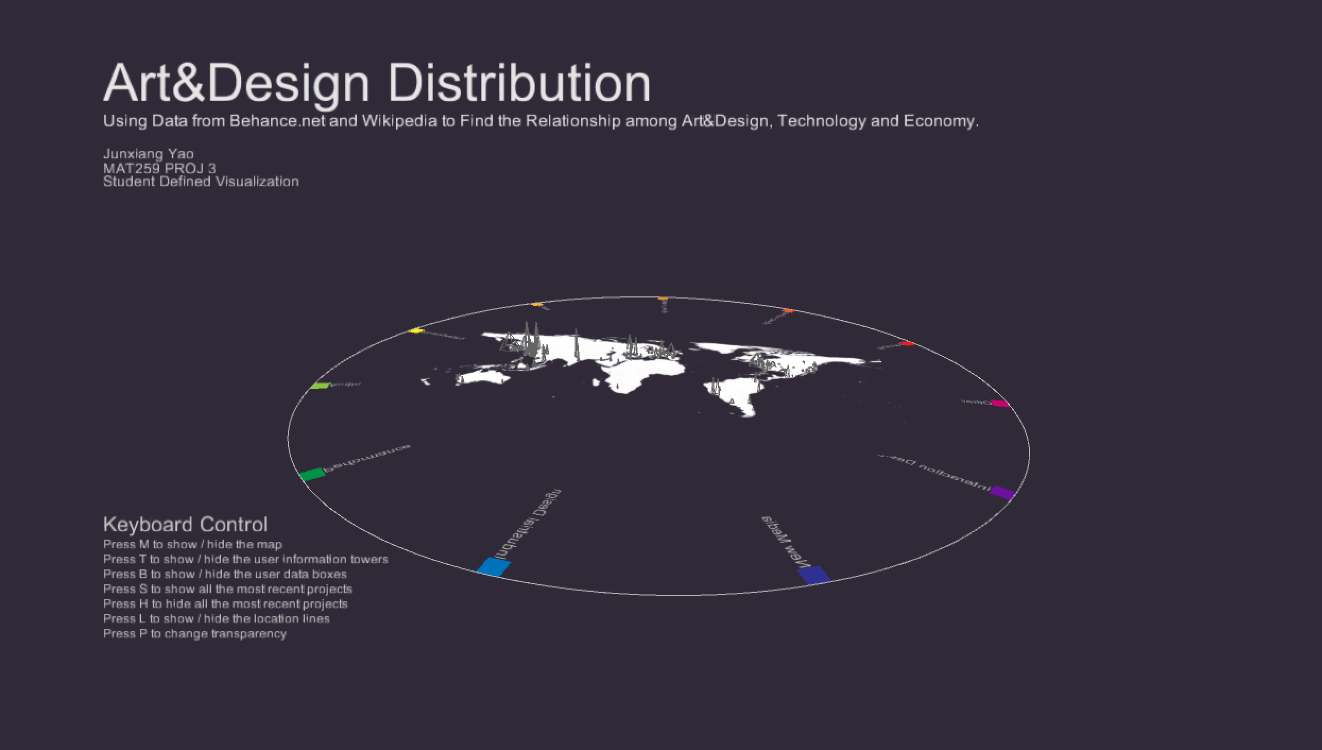This screenshot has height=750, width=1322.
Task: Click the light green category marker
Action: [320, 385]
